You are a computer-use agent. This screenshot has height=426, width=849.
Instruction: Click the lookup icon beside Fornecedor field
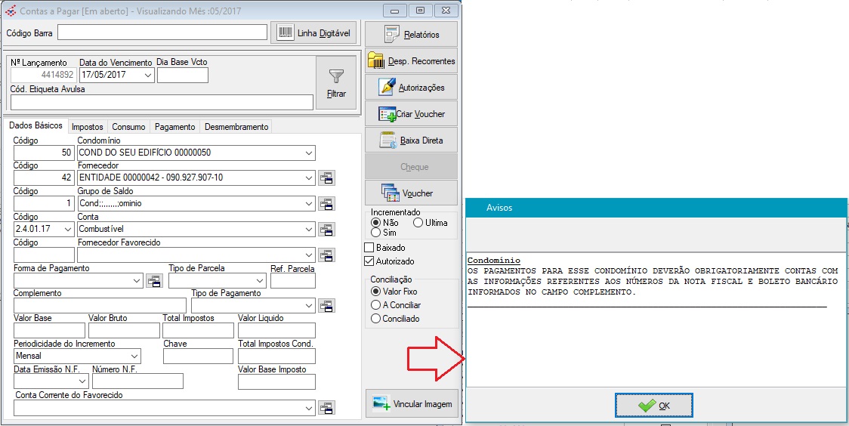[326, 178]
